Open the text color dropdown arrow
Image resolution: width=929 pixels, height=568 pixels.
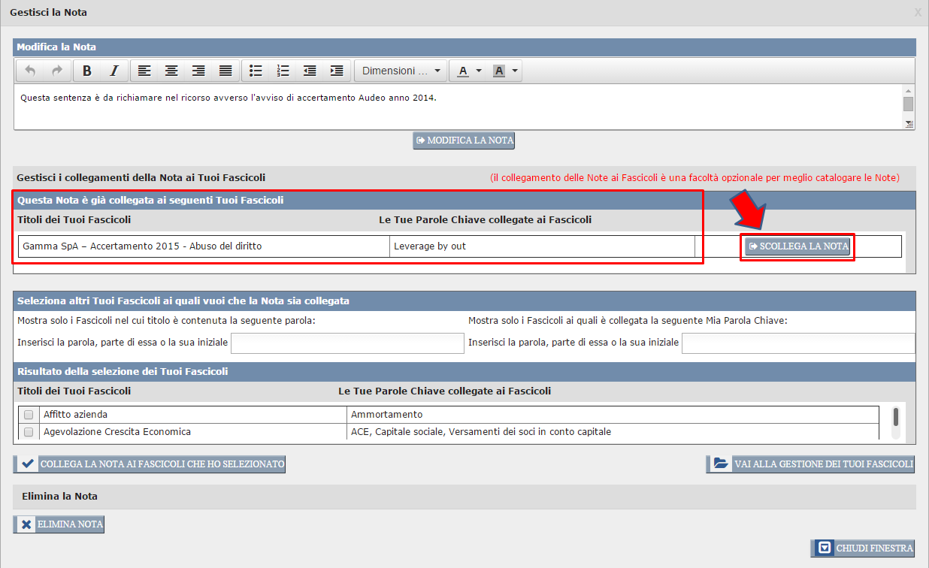click(479, 71)
